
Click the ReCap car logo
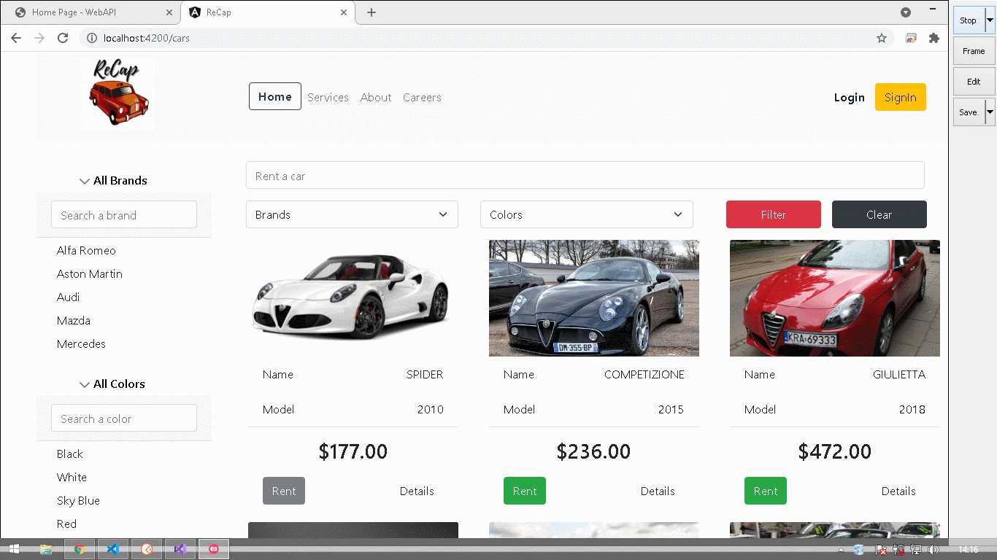point(118,94)
